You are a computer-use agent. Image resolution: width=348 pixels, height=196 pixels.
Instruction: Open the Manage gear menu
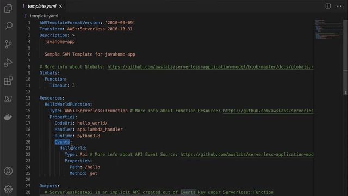pyautogui.click(x=8, y=189)
